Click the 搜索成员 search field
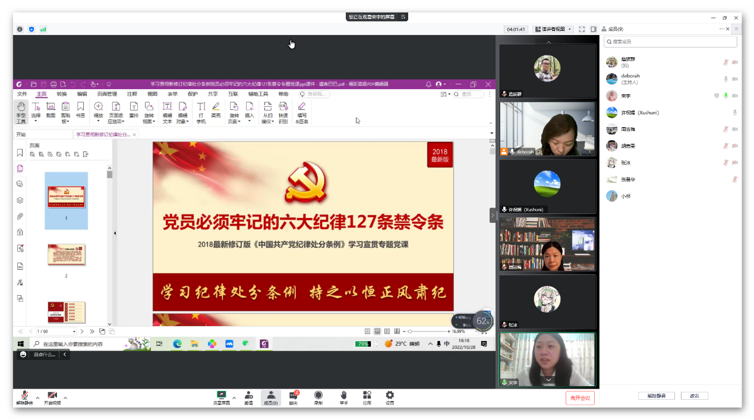This screenshot has height=420, width=754. click(x=670, y=42)
